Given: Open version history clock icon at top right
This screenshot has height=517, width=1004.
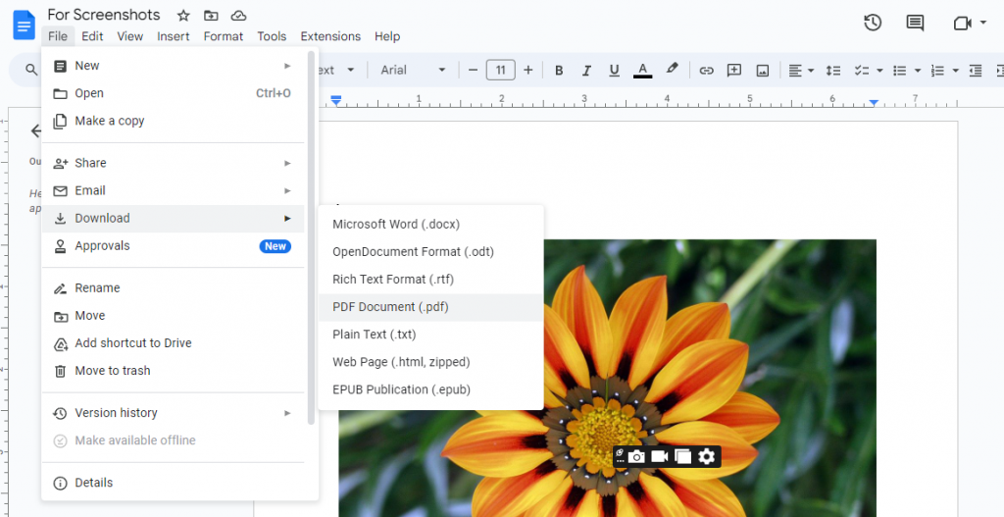Looking at the screenshot, I should tap(872, 24).
